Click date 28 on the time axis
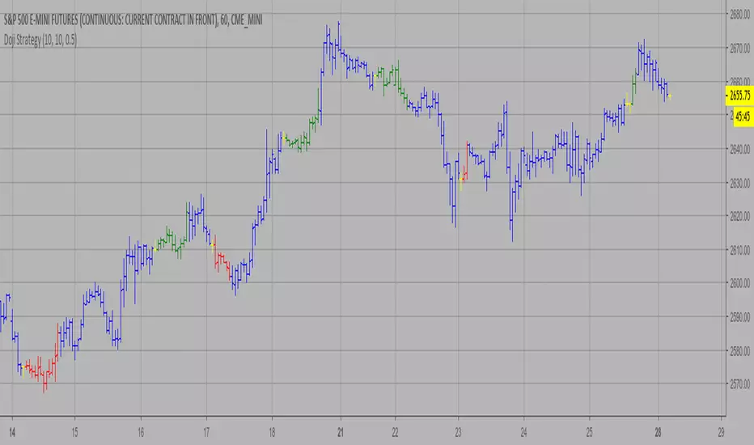Viewport: 754px width, 445px height. pyautogui.click(x=658, y=433)
